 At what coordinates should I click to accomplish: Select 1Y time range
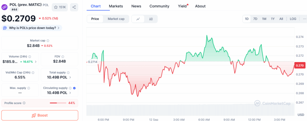coord(273,19)
